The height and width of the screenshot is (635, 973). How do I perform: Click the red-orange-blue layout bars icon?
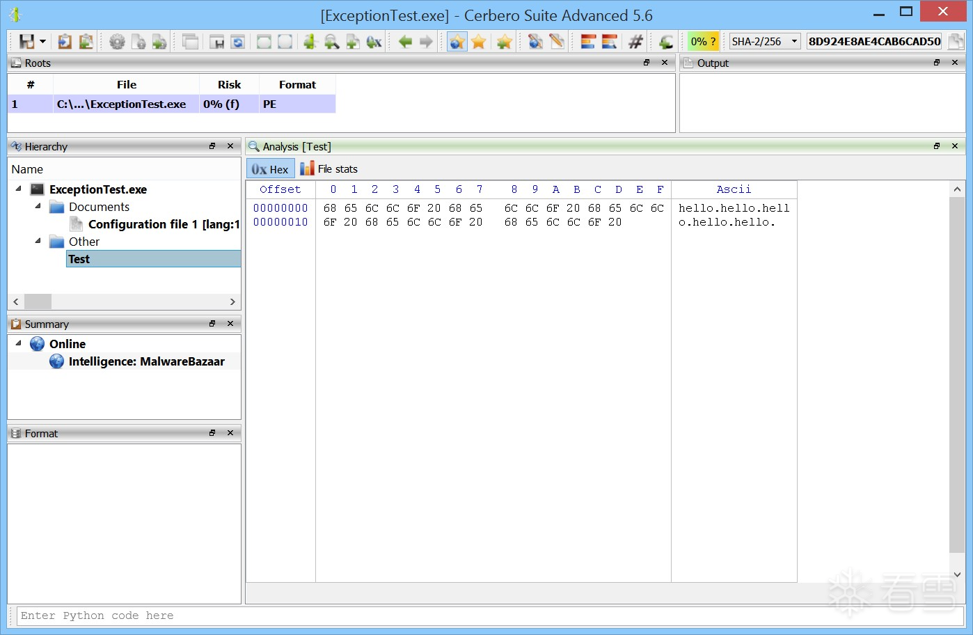[588, 42]
